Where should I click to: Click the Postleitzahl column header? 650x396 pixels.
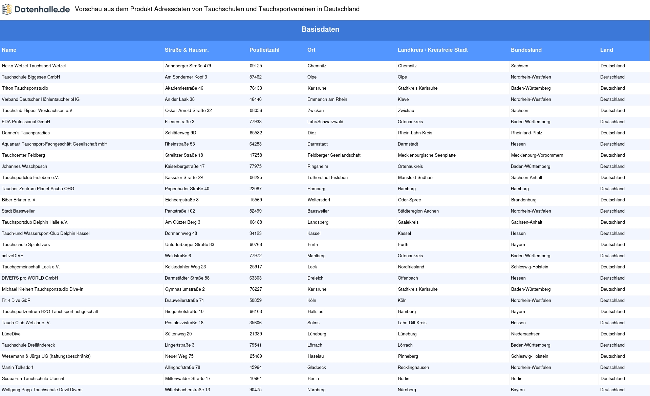coord(264,50)
